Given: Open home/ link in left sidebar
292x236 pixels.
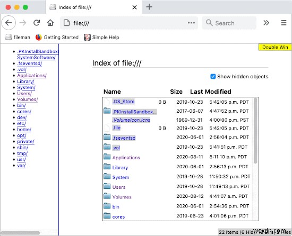Looking at the screenshot, I should coord(24,130).
